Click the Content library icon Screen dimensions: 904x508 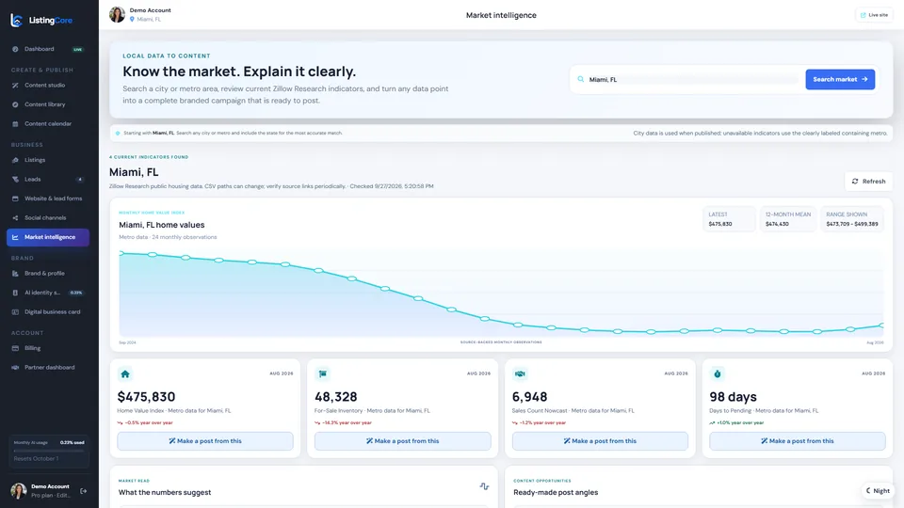pyautogui.click(x=15, y=104)
